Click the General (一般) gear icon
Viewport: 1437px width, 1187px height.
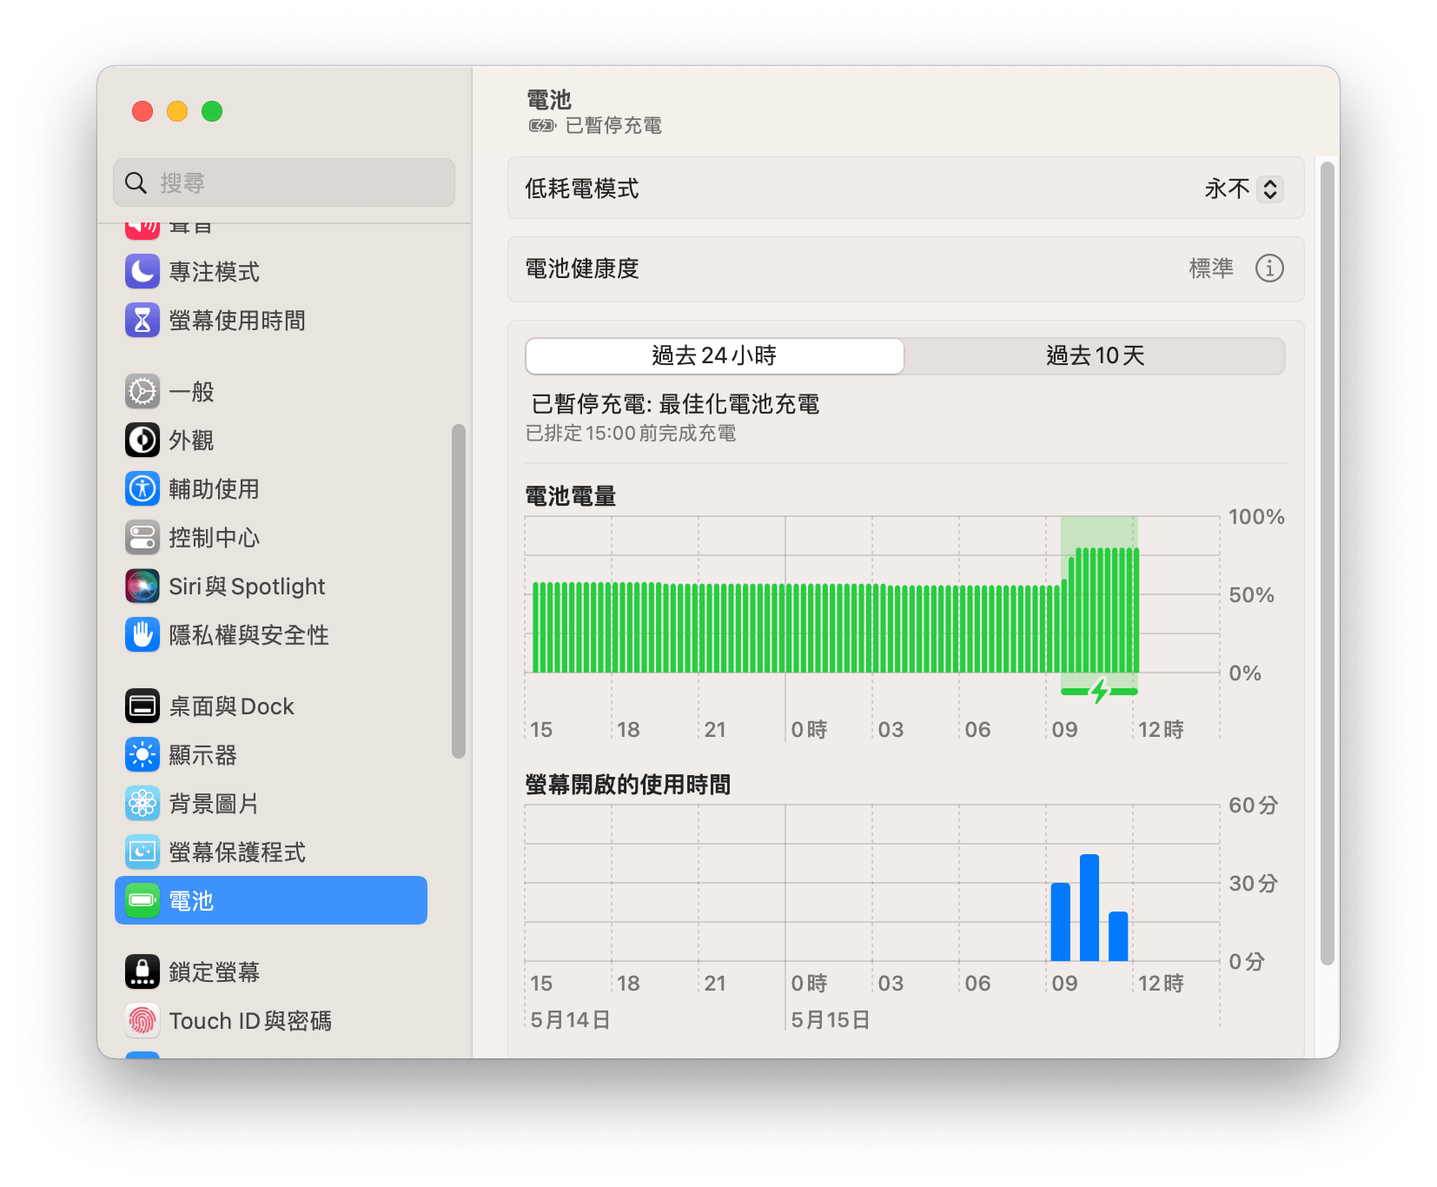(142, 391)
